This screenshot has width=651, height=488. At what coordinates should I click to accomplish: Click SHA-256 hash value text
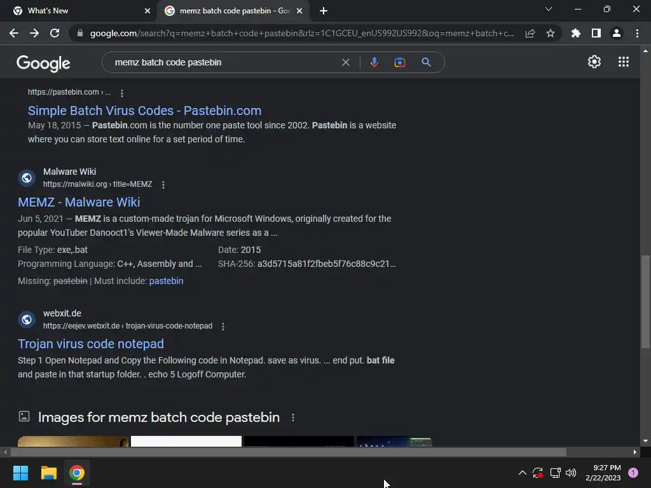(326, 264)
